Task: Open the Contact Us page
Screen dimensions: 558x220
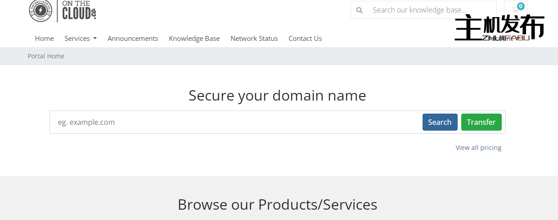Action: (x=305, y=39)
